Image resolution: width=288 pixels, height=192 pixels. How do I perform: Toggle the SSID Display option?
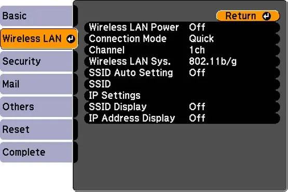[x=197, y=107]
